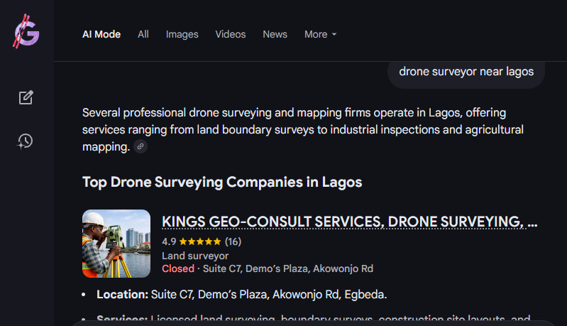Click the source link chip after the intro paragraph
This screenshot has height=326, width=567.
141,147
